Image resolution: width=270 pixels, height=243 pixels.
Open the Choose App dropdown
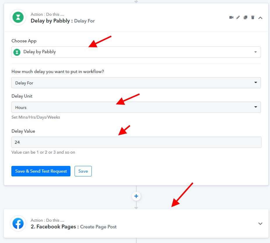coord(136,52)
